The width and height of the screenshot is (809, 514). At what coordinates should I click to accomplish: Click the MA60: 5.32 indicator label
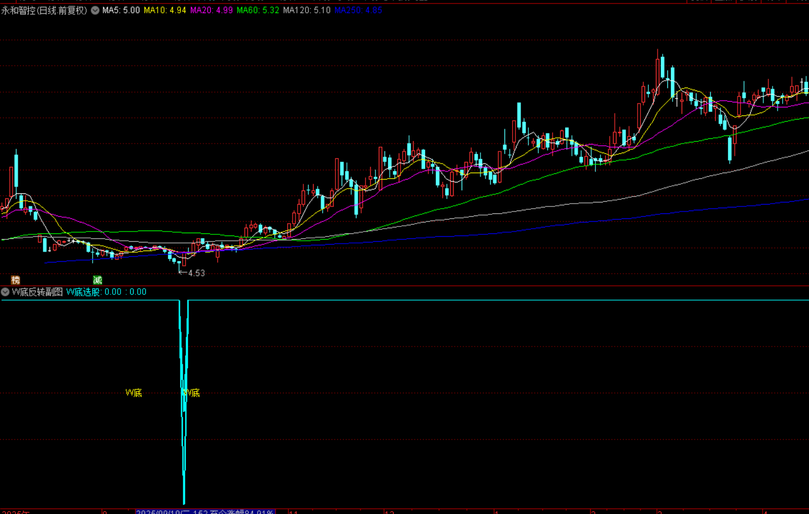(258, 10)
